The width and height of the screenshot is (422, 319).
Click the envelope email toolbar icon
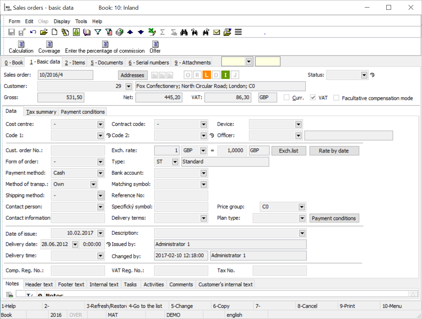[216, 32]
